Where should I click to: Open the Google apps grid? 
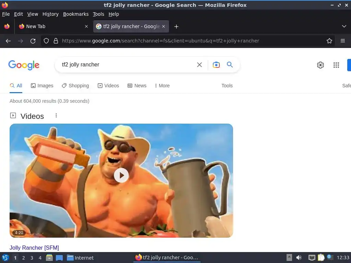[x=336, y=65]
